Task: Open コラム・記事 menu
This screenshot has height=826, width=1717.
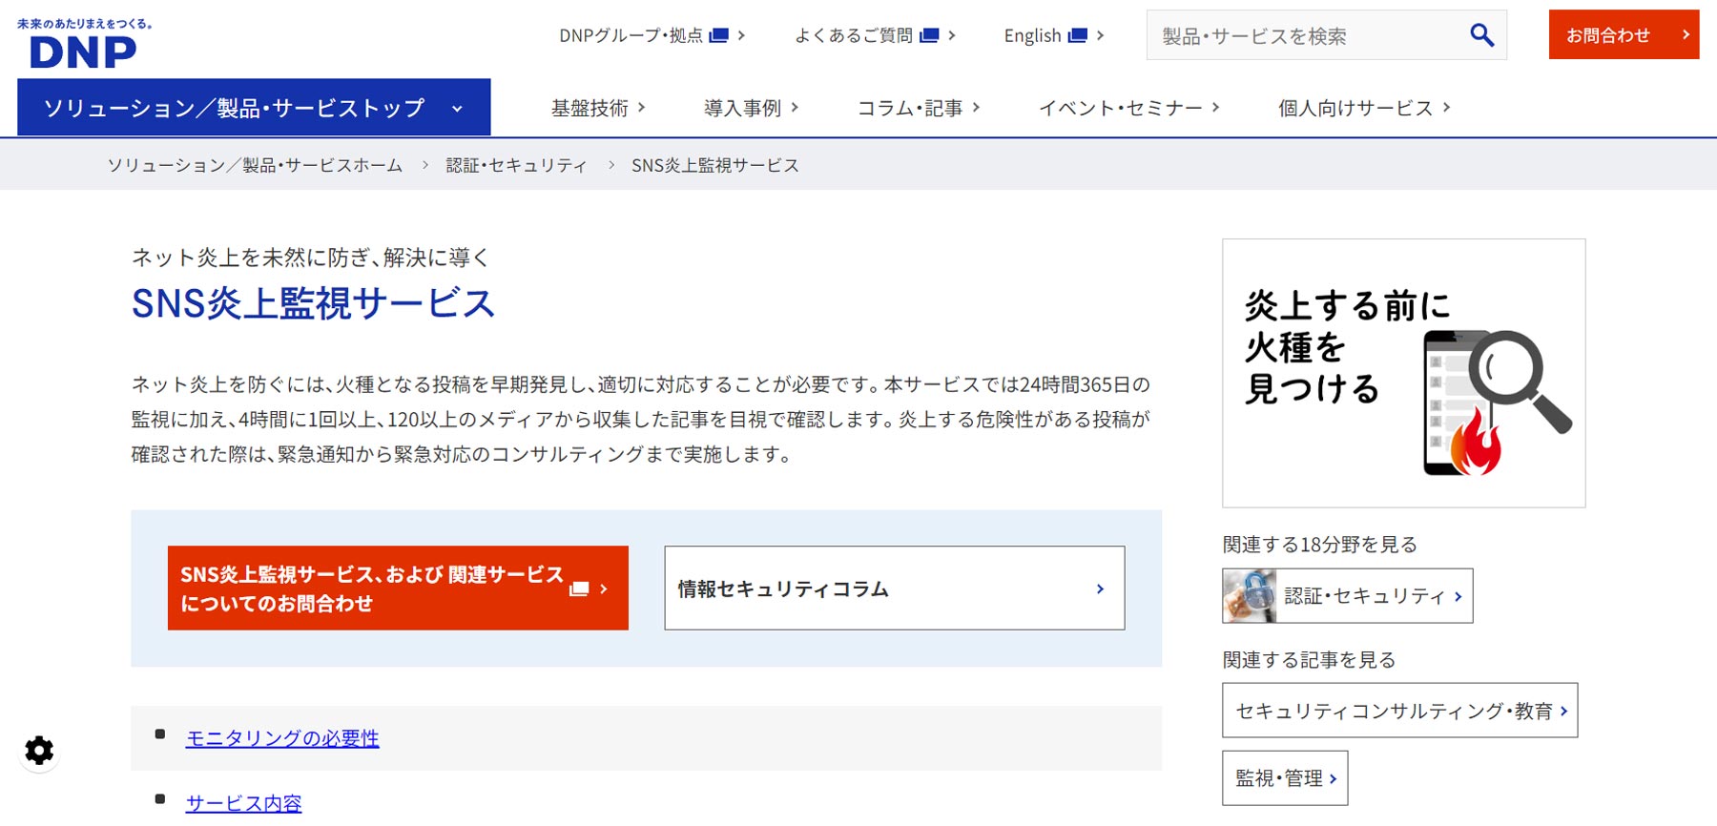Action: click(919, 108)
